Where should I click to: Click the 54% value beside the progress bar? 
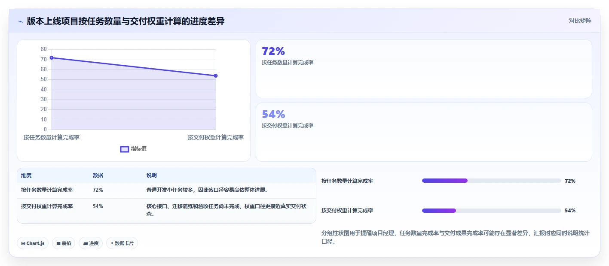point(570,211)
